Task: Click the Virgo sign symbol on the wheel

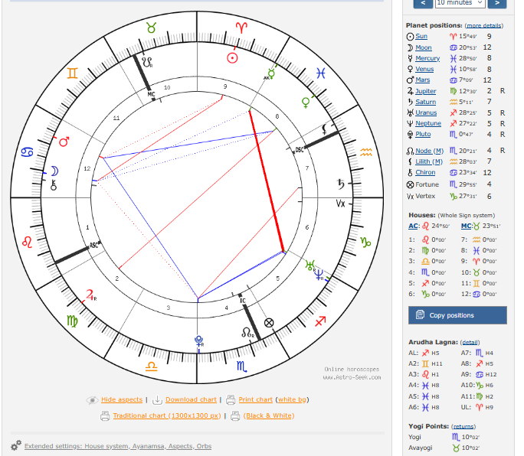Action: point(72,321)
